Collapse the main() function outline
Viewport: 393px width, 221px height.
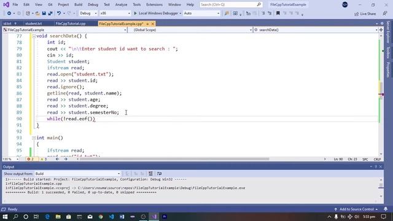coord(34,138)
